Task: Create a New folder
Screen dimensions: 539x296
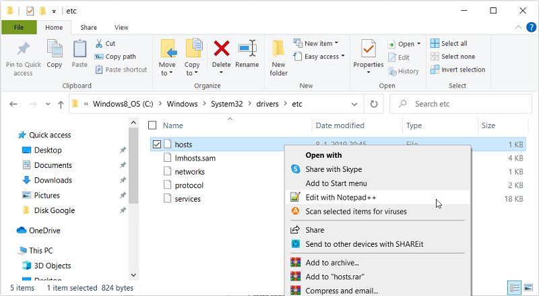Action: [x=278, y=59]
